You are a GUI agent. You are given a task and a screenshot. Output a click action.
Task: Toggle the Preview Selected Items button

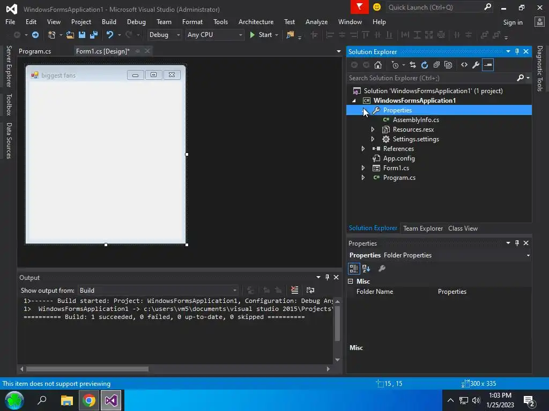click(x=488, y=65)
